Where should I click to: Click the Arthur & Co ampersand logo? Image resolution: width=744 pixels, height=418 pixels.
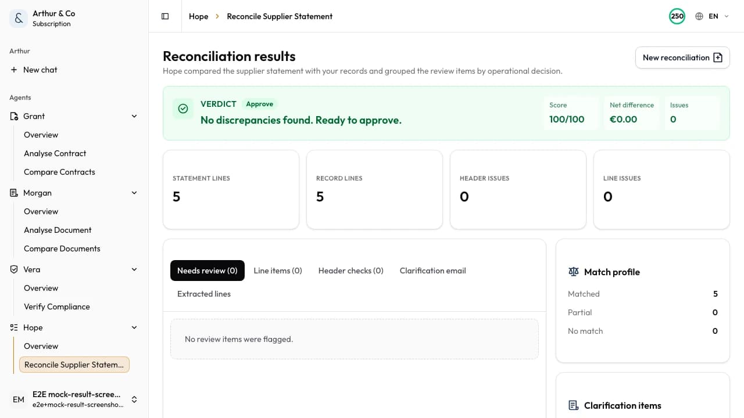19,19
